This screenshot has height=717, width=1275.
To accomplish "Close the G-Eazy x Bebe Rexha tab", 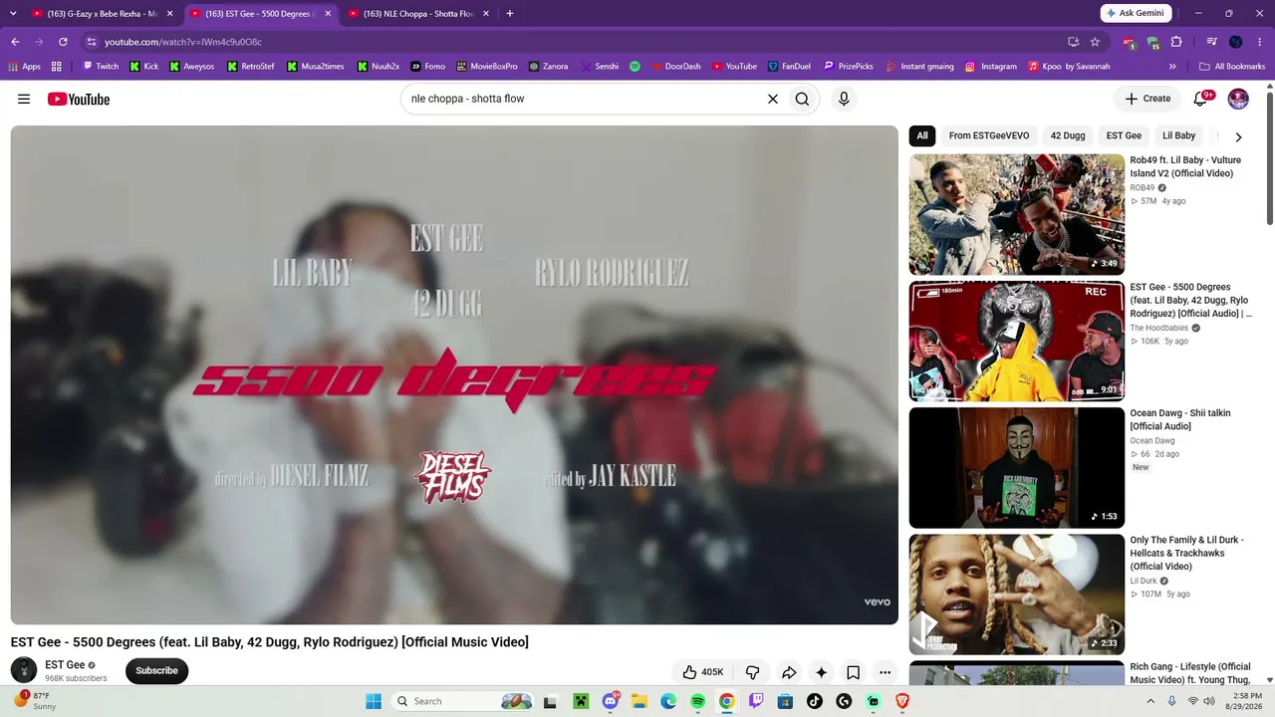I will (x=169, y=14).
